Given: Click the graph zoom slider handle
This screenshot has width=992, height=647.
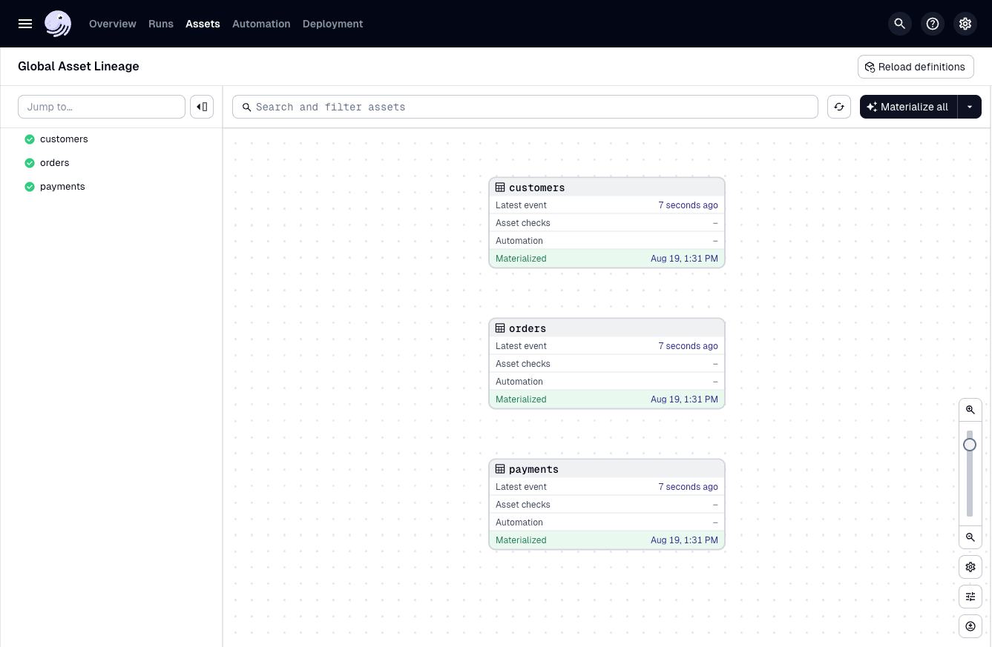Looking at the screenshot, I should pos(970,445).
